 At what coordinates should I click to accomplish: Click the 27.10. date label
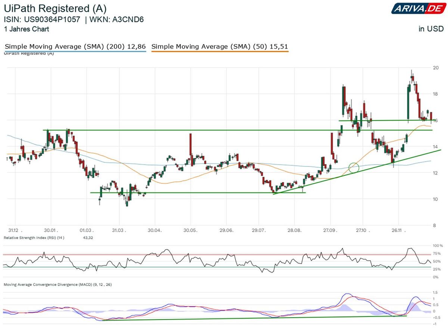(x=363, y=231)
